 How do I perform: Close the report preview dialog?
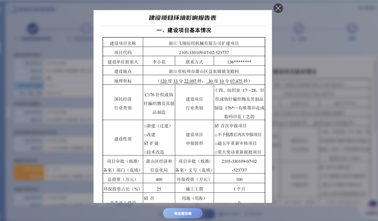(x=278, y=8)
